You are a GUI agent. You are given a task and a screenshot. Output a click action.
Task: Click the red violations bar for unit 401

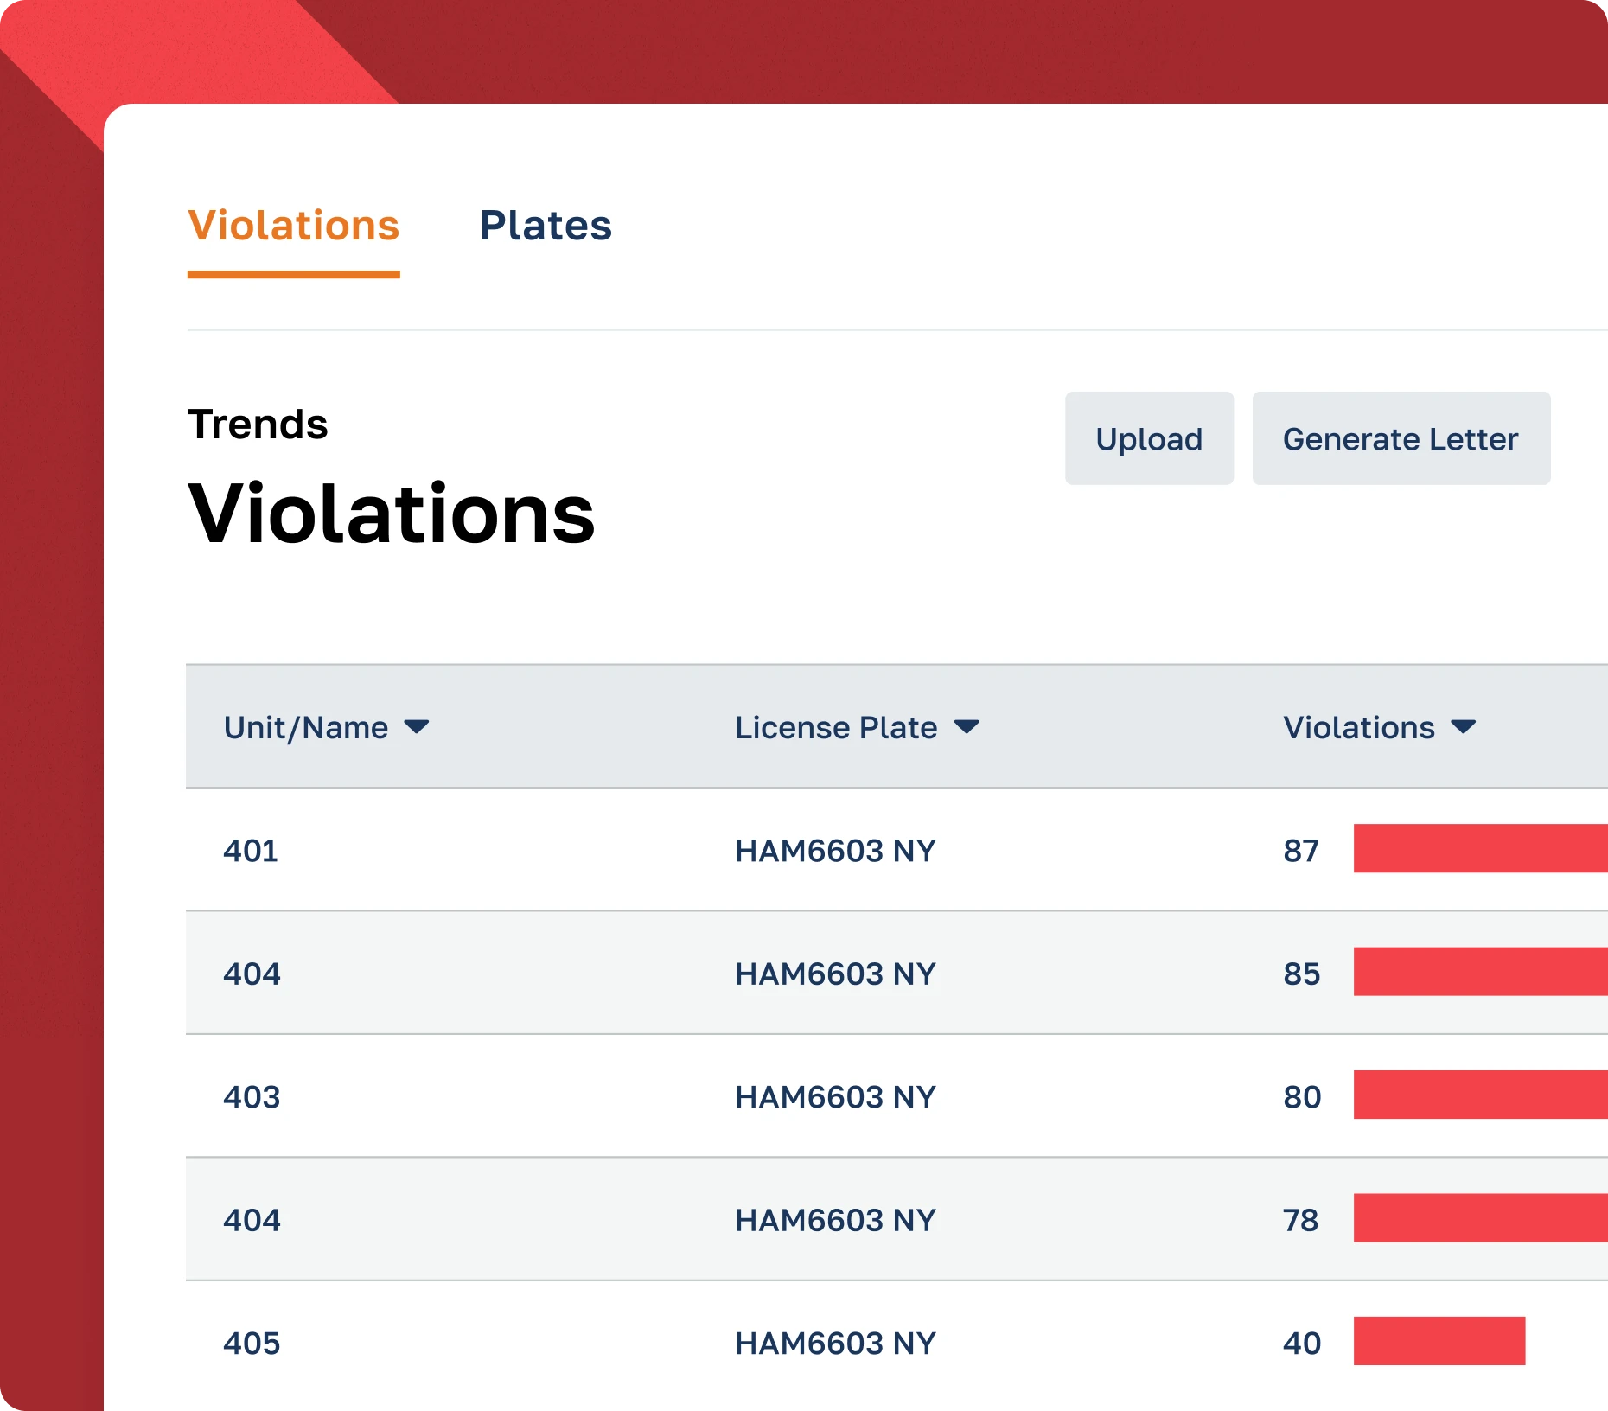tap(1478, 851)
